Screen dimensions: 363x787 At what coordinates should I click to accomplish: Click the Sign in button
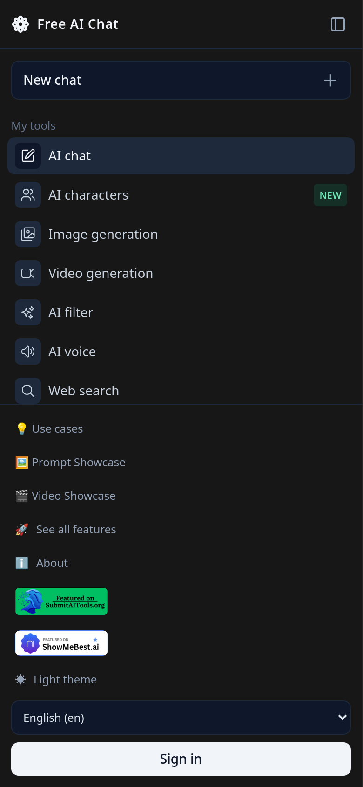[x=181, y=759]
